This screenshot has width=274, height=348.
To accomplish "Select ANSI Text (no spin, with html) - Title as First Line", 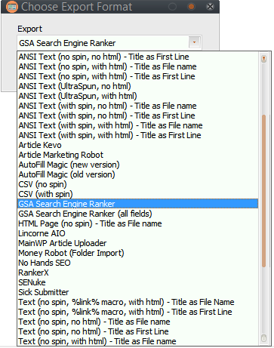I will (x=138, y=76).
